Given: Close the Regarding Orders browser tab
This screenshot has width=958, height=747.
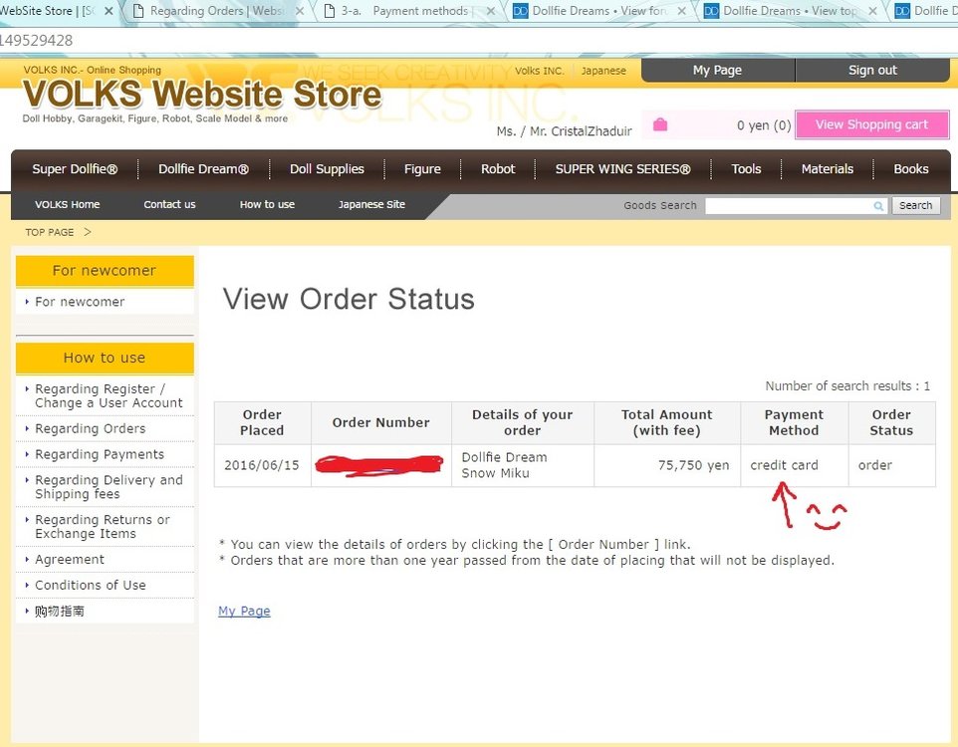Looking at the screenshot, I should click(300, 12).
